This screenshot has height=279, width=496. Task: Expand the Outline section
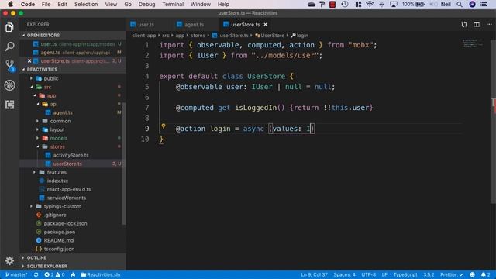(x=73, y=258)
